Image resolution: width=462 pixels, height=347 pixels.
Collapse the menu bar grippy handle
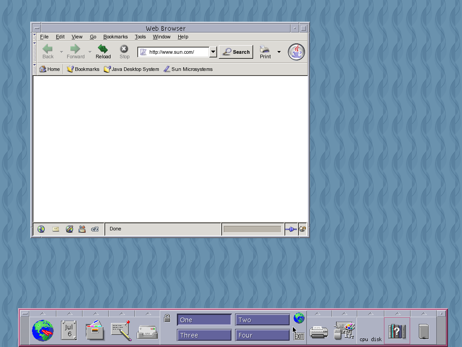[x=35, y=37]
